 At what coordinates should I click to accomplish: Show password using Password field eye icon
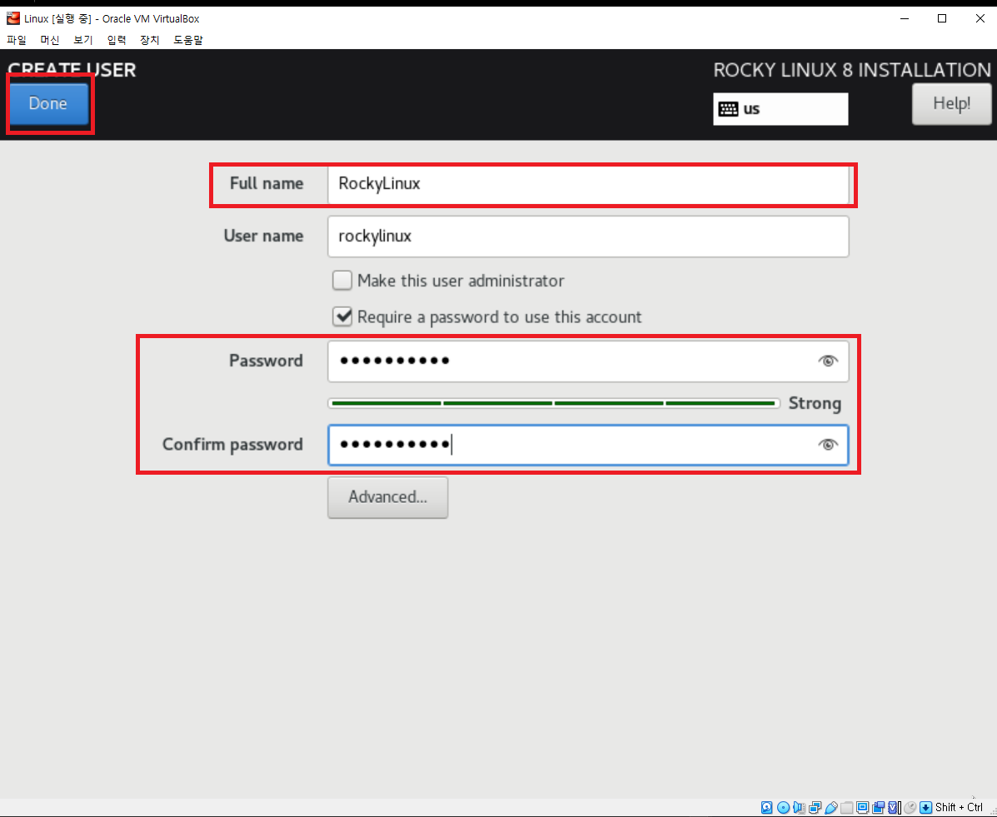coord(827,361)
